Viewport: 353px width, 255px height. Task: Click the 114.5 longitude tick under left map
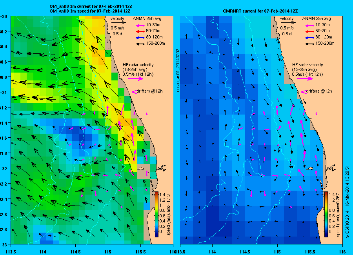tap(75, 251)
